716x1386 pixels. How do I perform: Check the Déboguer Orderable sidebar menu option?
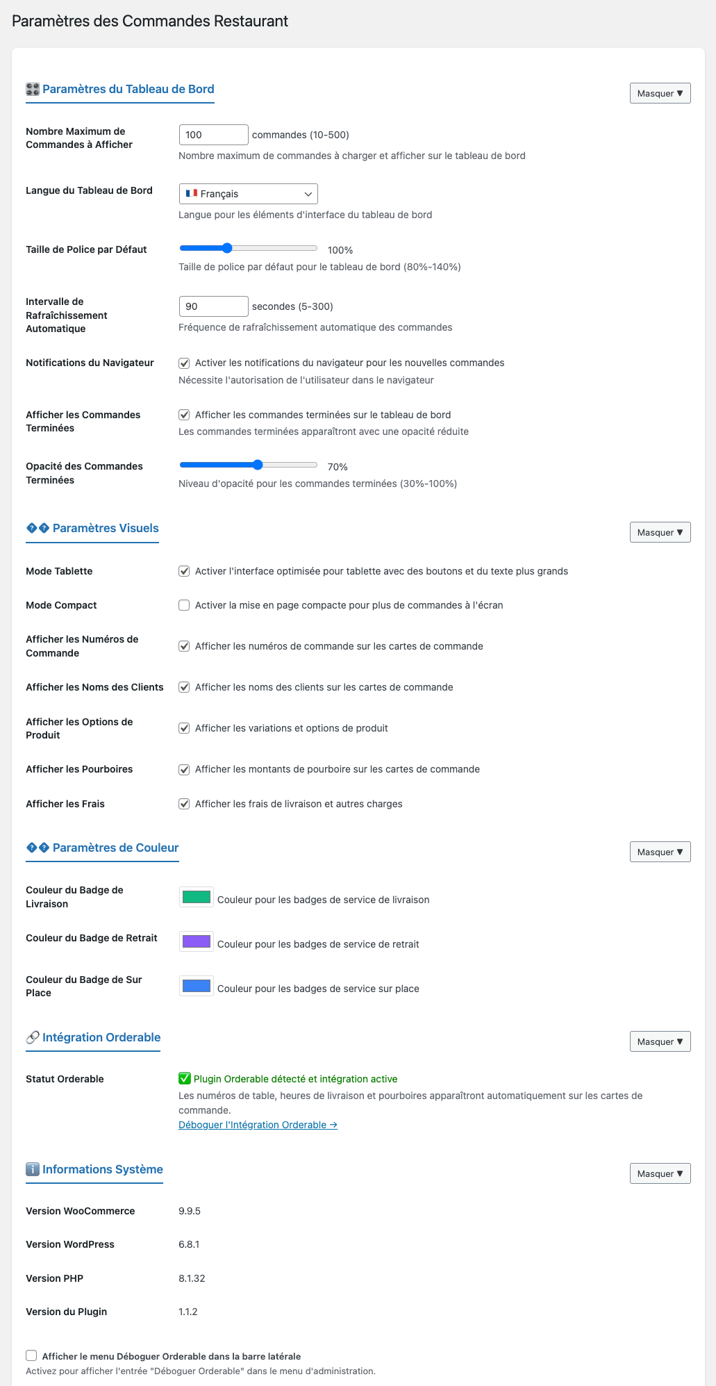tap(31, 1355)
